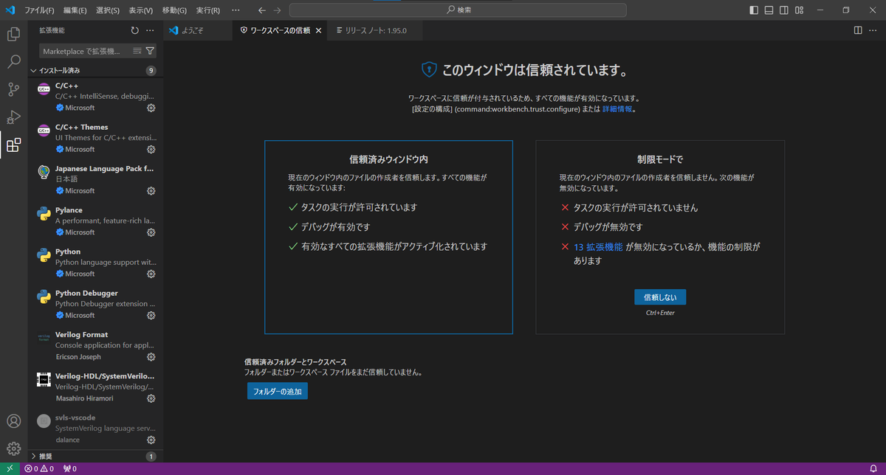
Task: Open the ファイル(F) menu
Action: click(39, 10)
